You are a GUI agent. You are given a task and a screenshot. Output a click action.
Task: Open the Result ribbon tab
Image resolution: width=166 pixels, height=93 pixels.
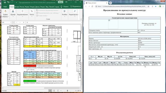coord(52,7)
